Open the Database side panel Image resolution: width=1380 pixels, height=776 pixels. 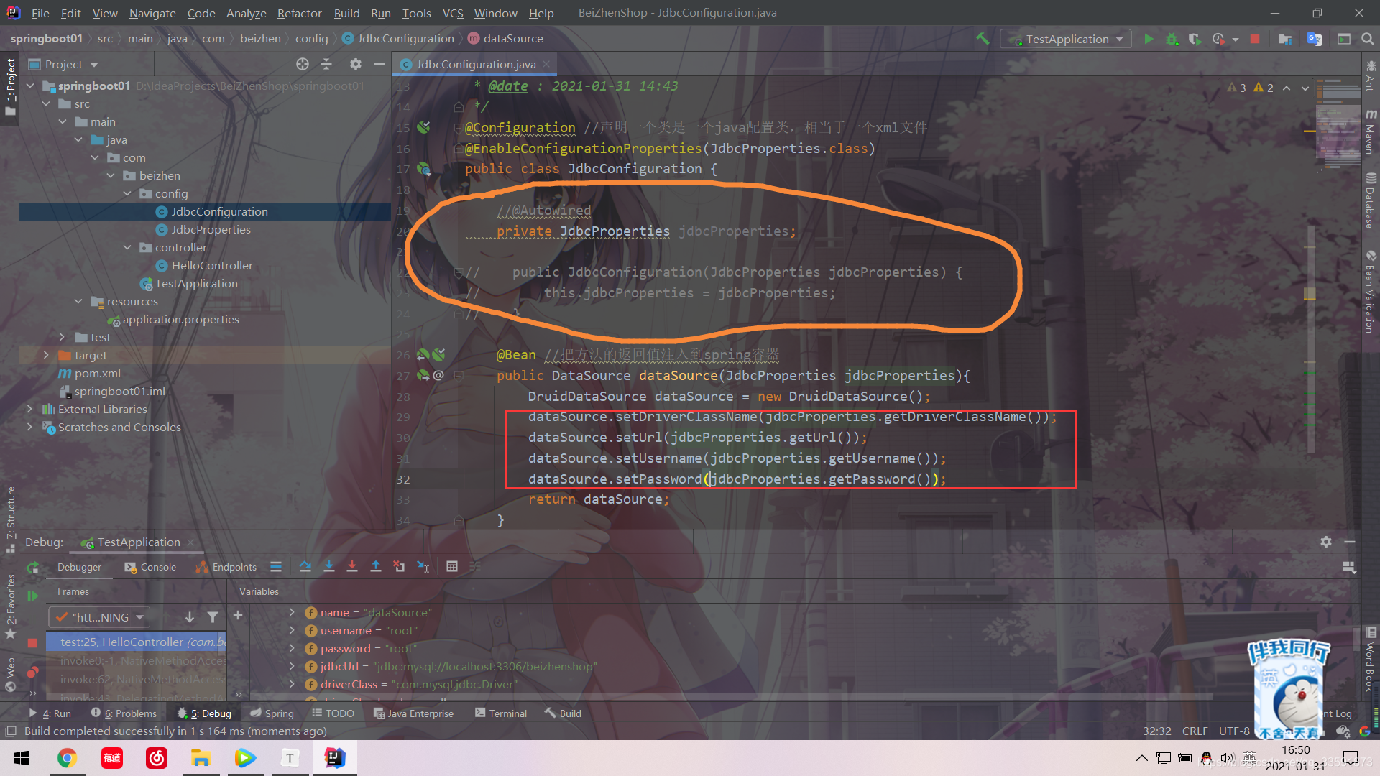click(x=1371, y=201)
